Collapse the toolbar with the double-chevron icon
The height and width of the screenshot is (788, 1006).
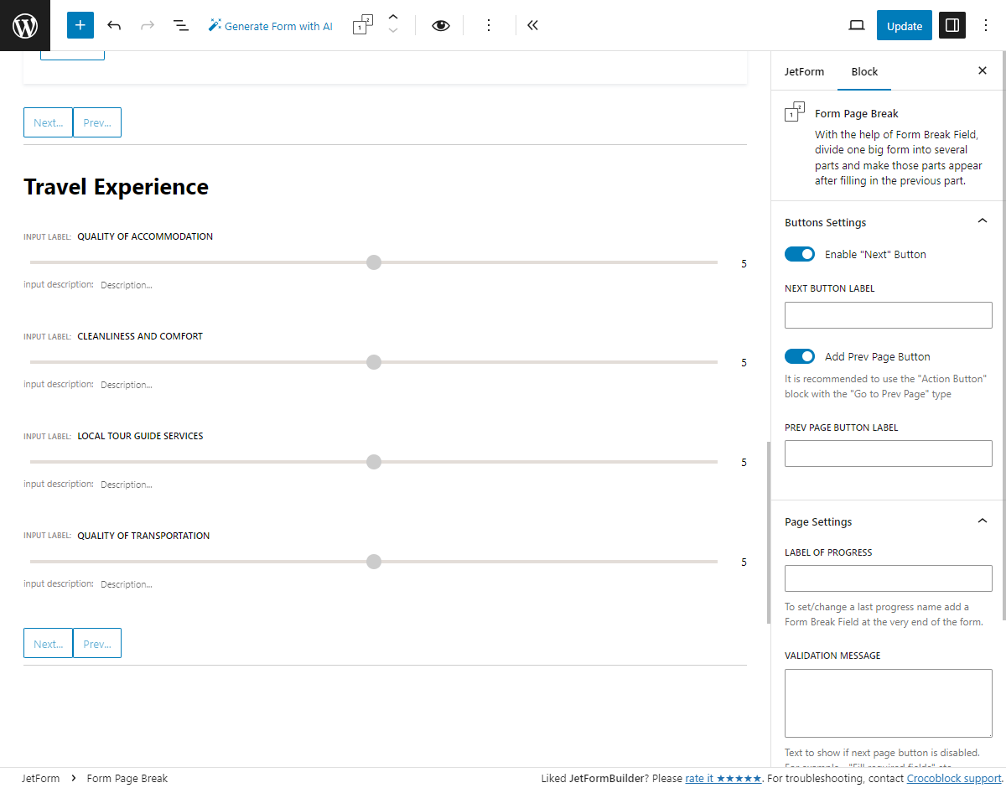coord(532,25)
